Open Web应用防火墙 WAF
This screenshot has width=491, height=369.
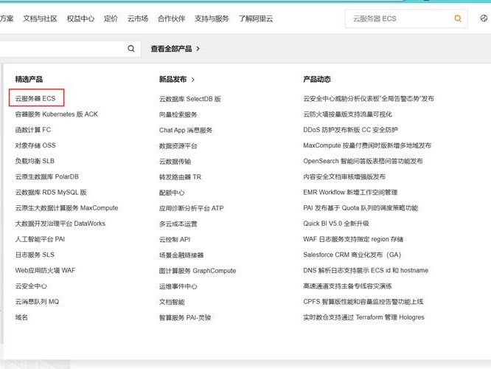click(46, 270)
